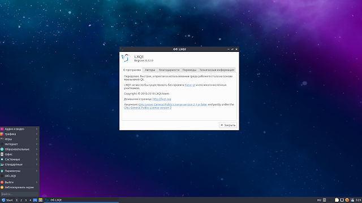The width and height of the screenshot is (362, 203).
Task: Click the blue show-desktop icon in panel
Action: tap(35, 200)
